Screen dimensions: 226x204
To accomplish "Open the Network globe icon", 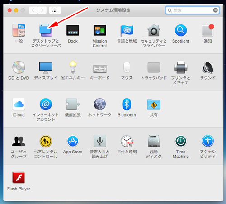I will tap(100, 104).
